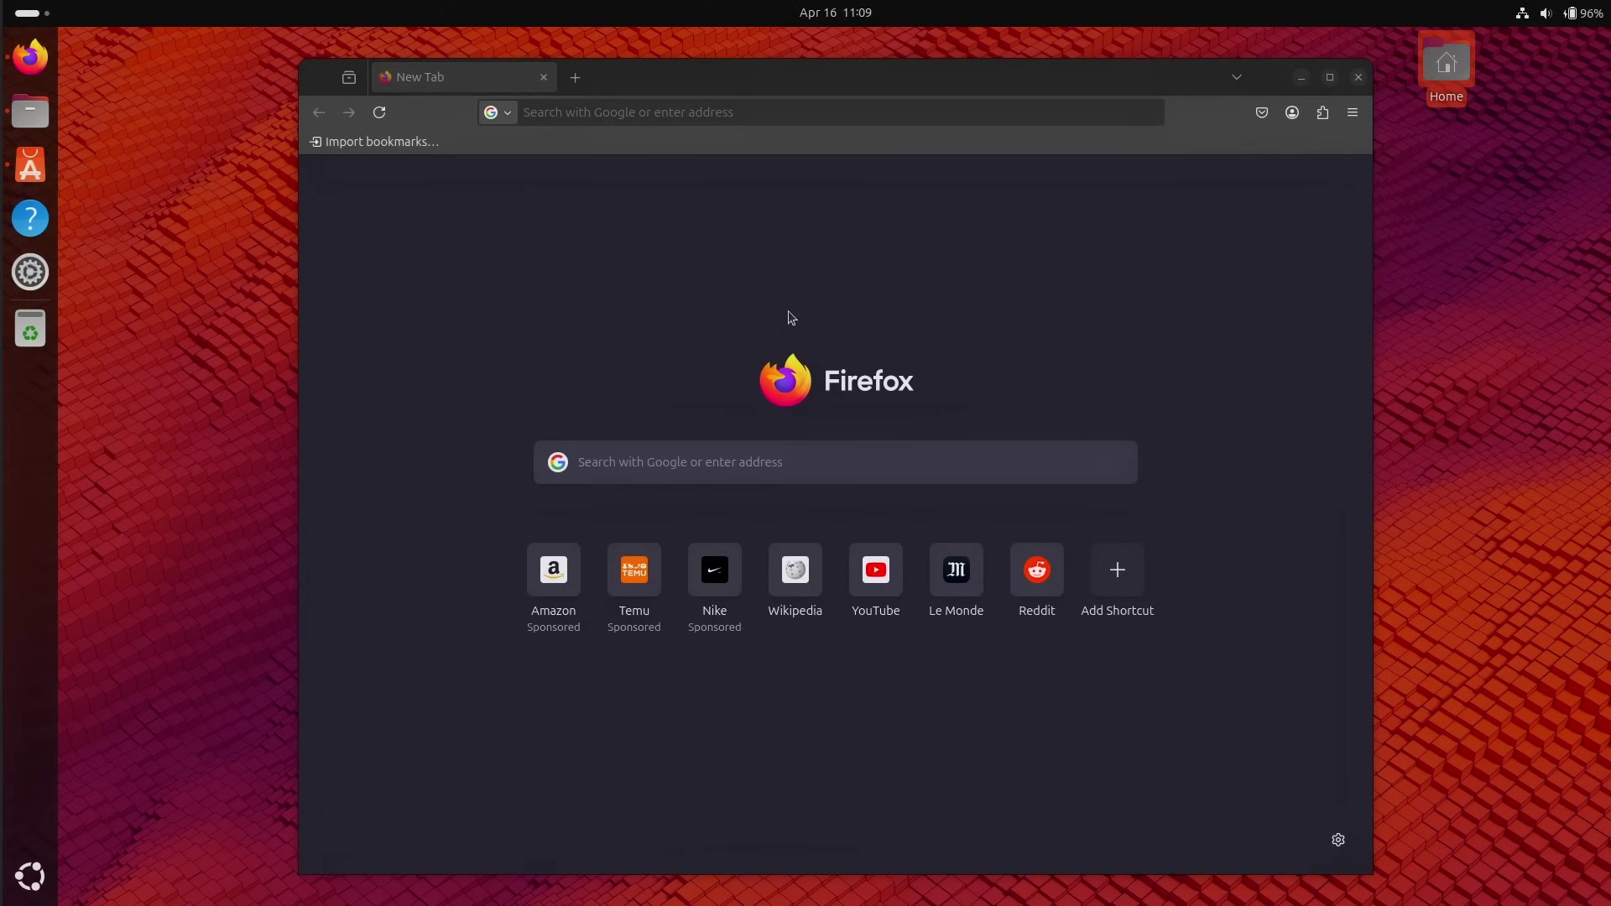Click the Google search field
1611x906 pixels.
pos(835,461)
